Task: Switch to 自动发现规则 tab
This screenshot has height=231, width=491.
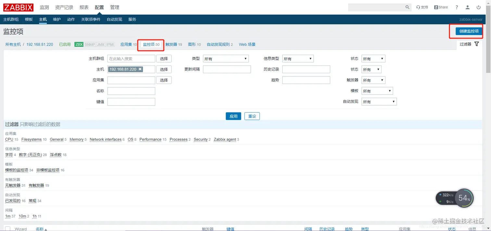Action: (x=218, y=45)
